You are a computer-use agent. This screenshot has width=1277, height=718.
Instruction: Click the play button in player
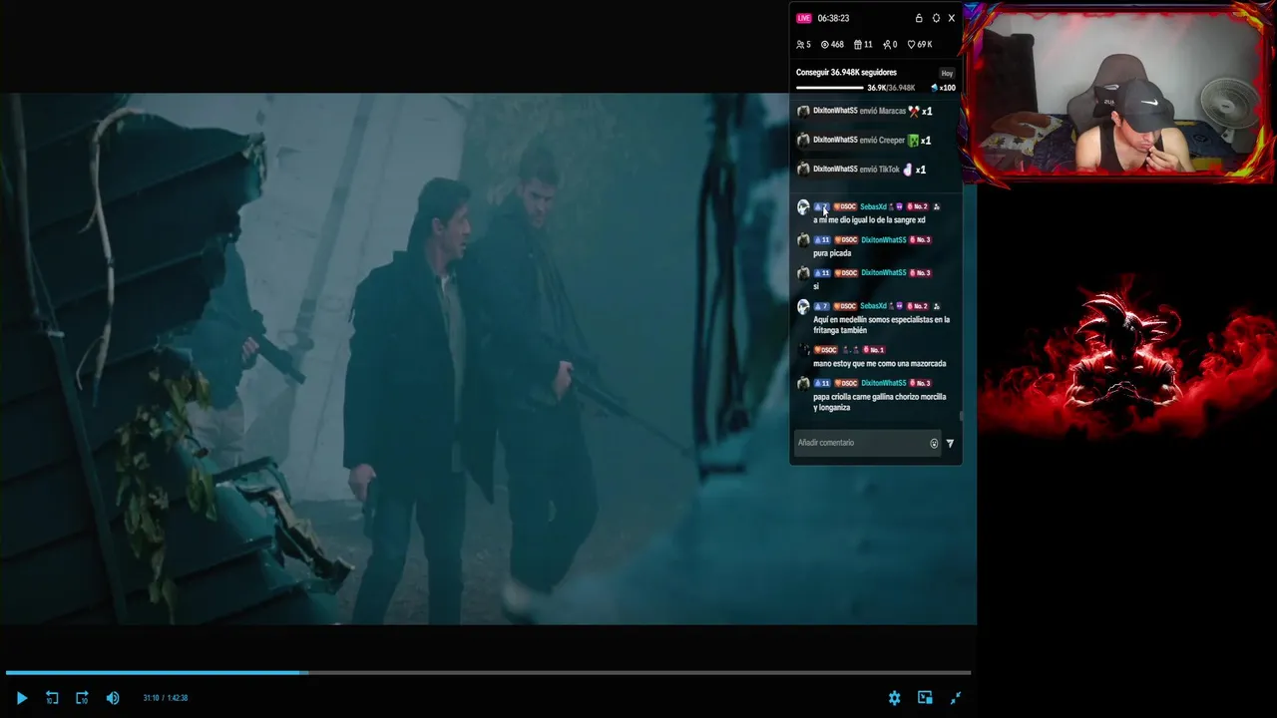click(x=21, y=698)
